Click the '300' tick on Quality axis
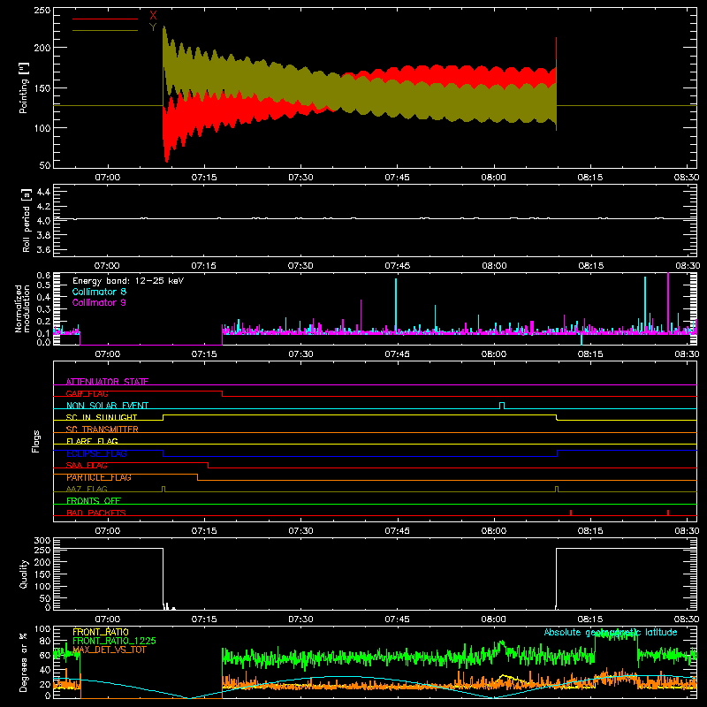The height and width of the screenshot is (707, 707). tap(42, 541)
